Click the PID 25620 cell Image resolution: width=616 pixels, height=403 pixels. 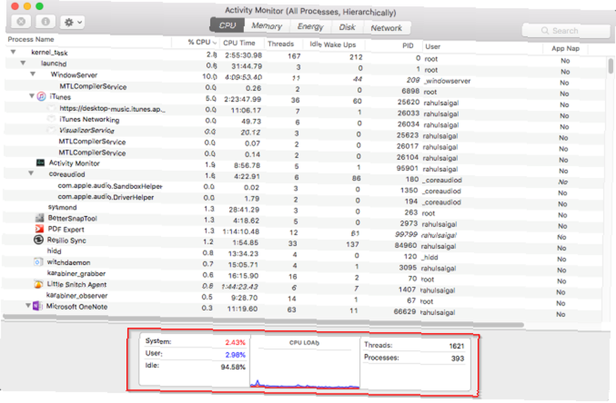pos(408,102)
